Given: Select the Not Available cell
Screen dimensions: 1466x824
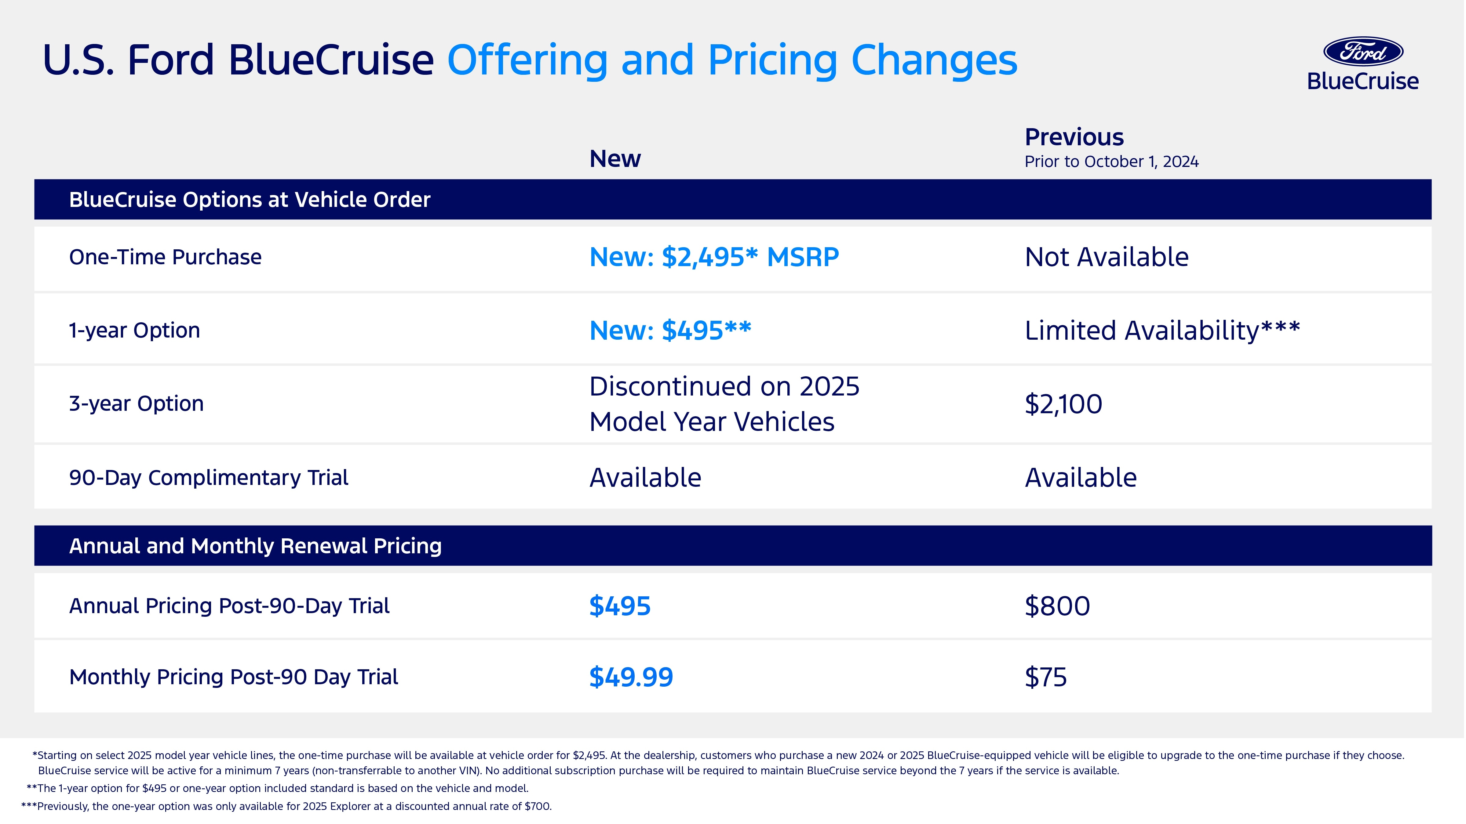Looking at the screenshot, I should [1106, 257].
